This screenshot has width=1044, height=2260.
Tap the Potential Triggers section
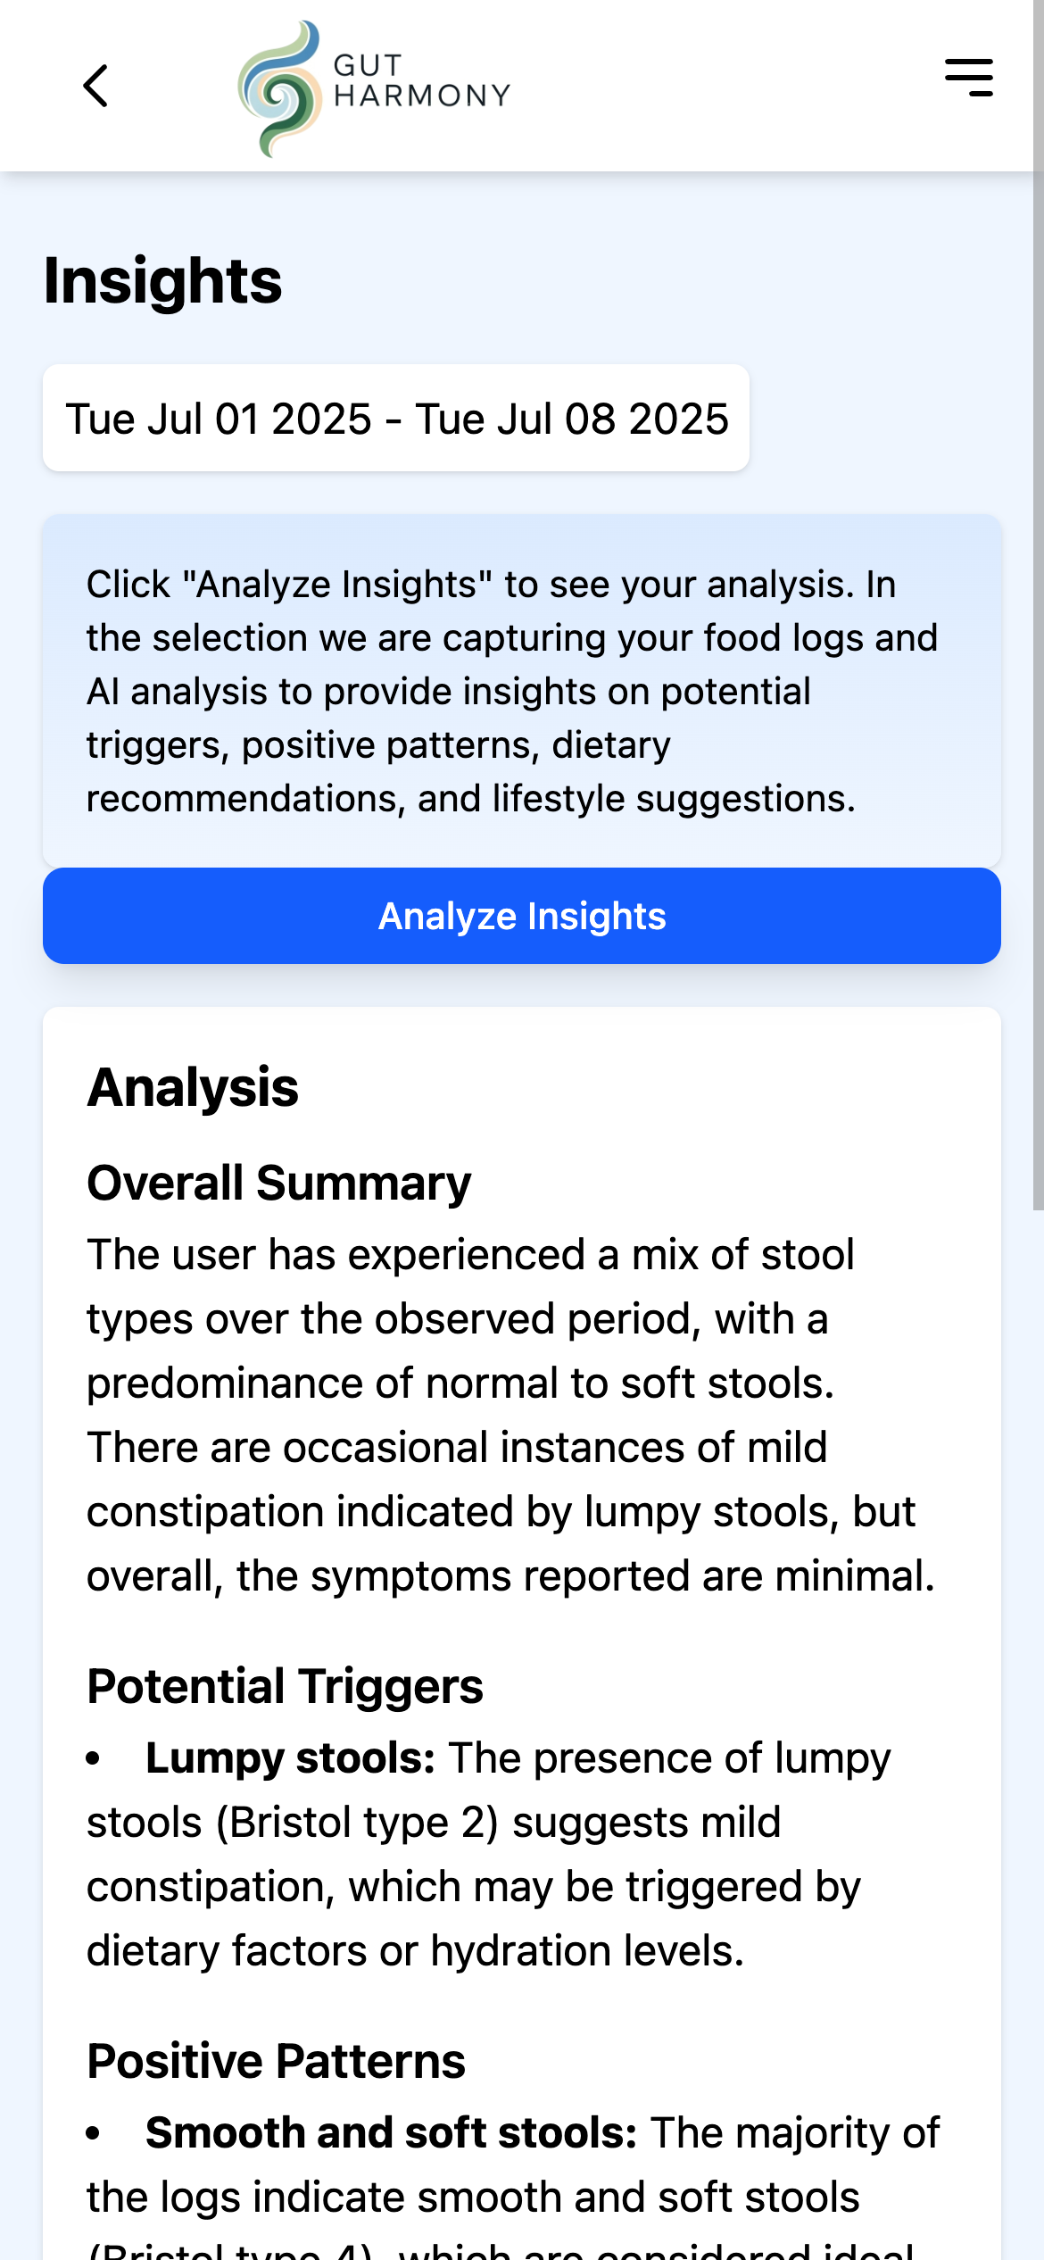coord(285,1687)
